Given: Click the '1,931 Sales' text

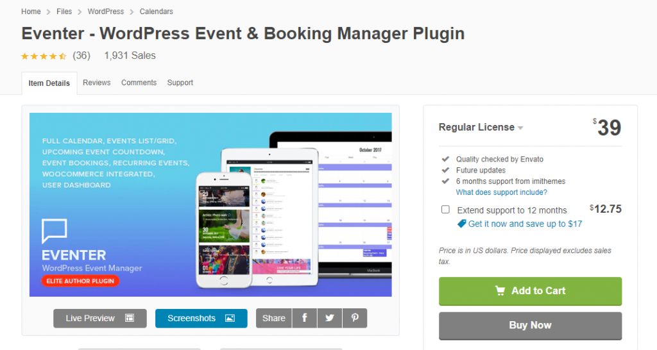Looking at the screenshot, I should (130, 55).
